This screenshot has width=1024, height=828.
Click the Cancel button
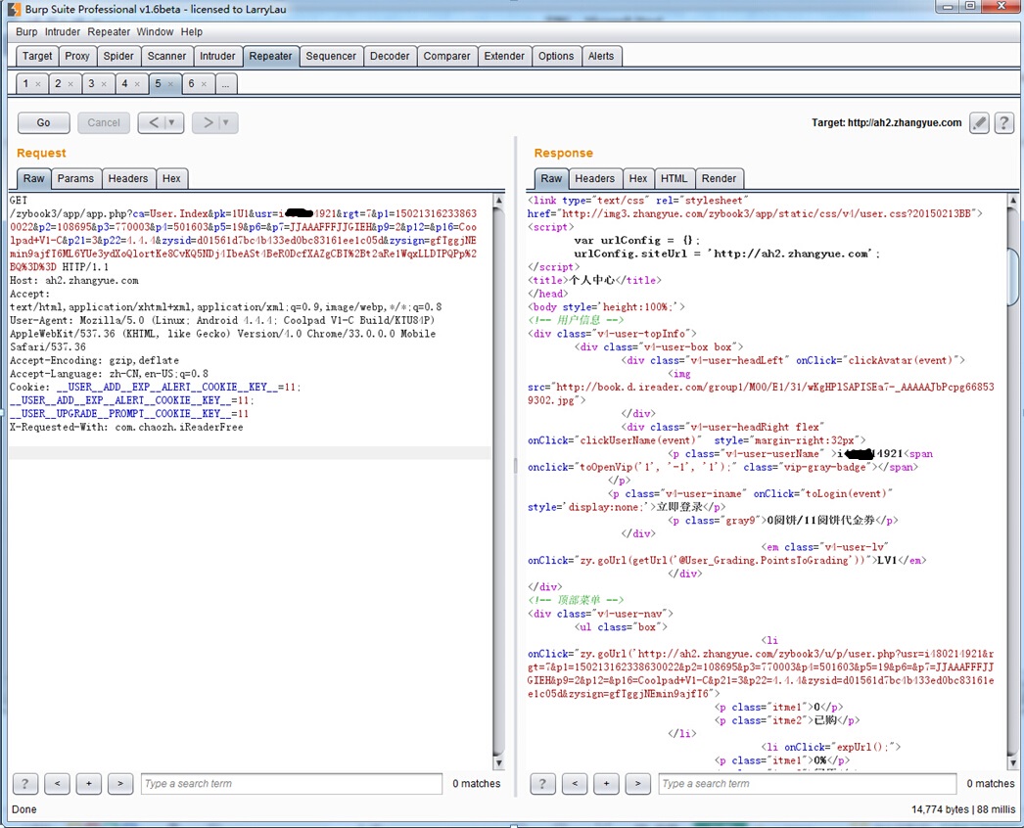tap(104, 122)
